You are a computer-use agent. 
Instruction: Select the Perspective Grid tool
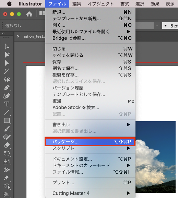(x=7, y=195)
